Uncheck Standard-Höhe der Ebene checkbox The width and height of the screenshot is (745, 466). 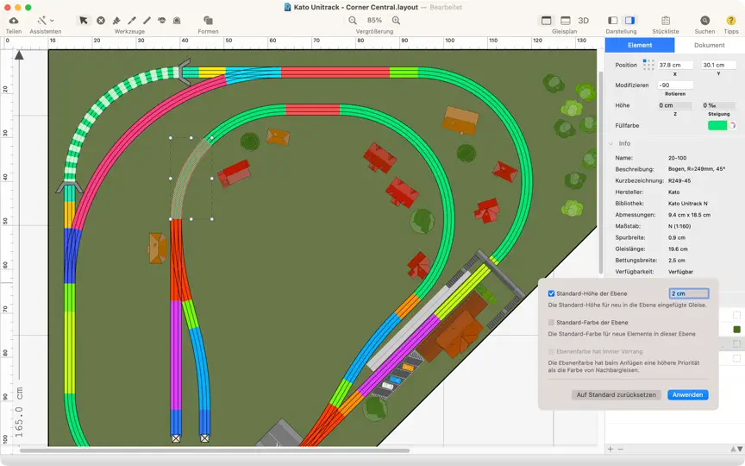click(x=551, y=294)
